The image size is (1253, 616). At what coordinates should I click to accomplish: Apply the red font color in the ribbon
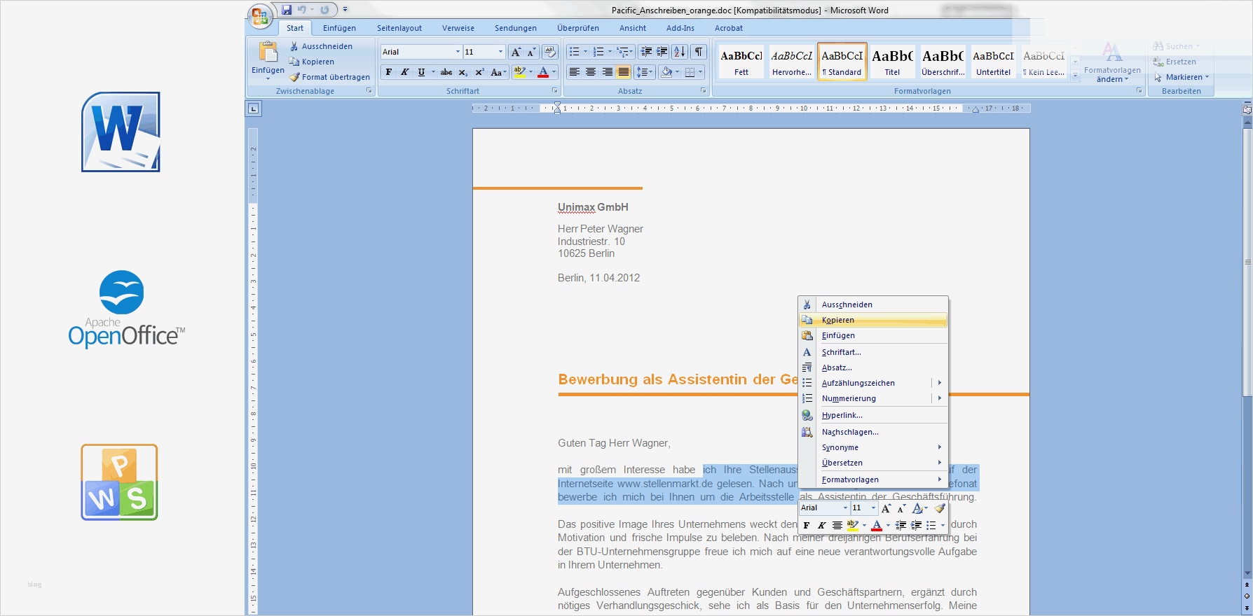click(543, 72)
